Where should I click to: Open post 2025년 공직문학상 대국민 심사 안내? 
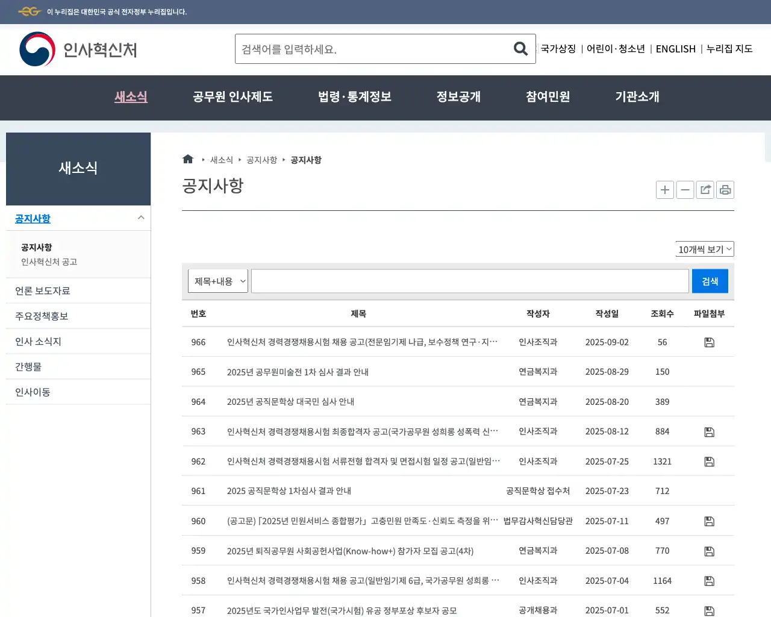290,402
